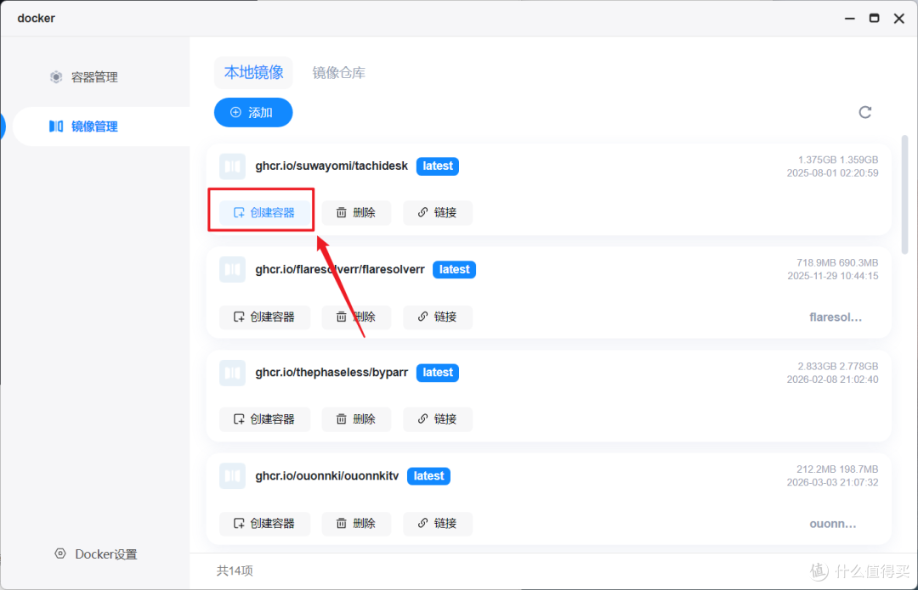Create container from flaresolverr image

pos(264,317)
